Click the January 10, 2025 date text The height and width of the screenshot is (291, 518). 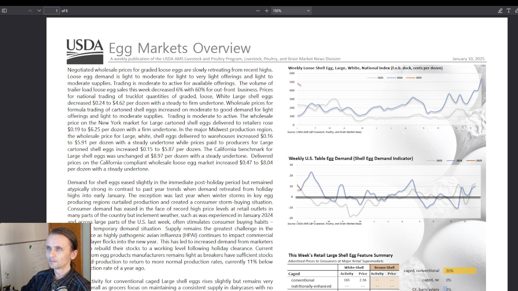point(468,59)
